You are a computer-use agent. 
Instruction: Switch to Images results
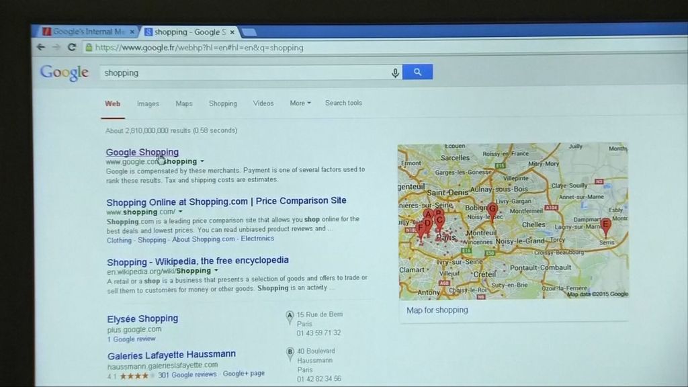(148, 104)
